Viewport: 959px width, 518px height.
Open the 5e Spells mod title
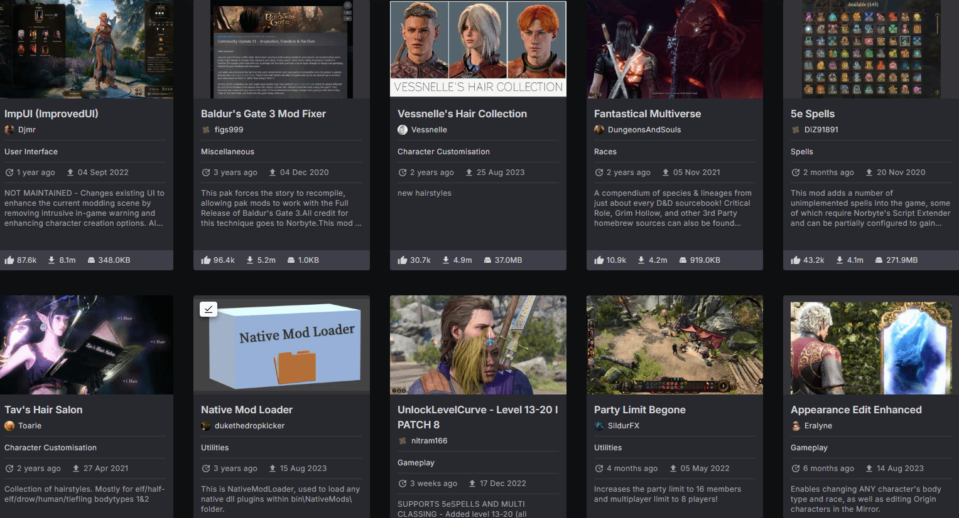[813, 114]
